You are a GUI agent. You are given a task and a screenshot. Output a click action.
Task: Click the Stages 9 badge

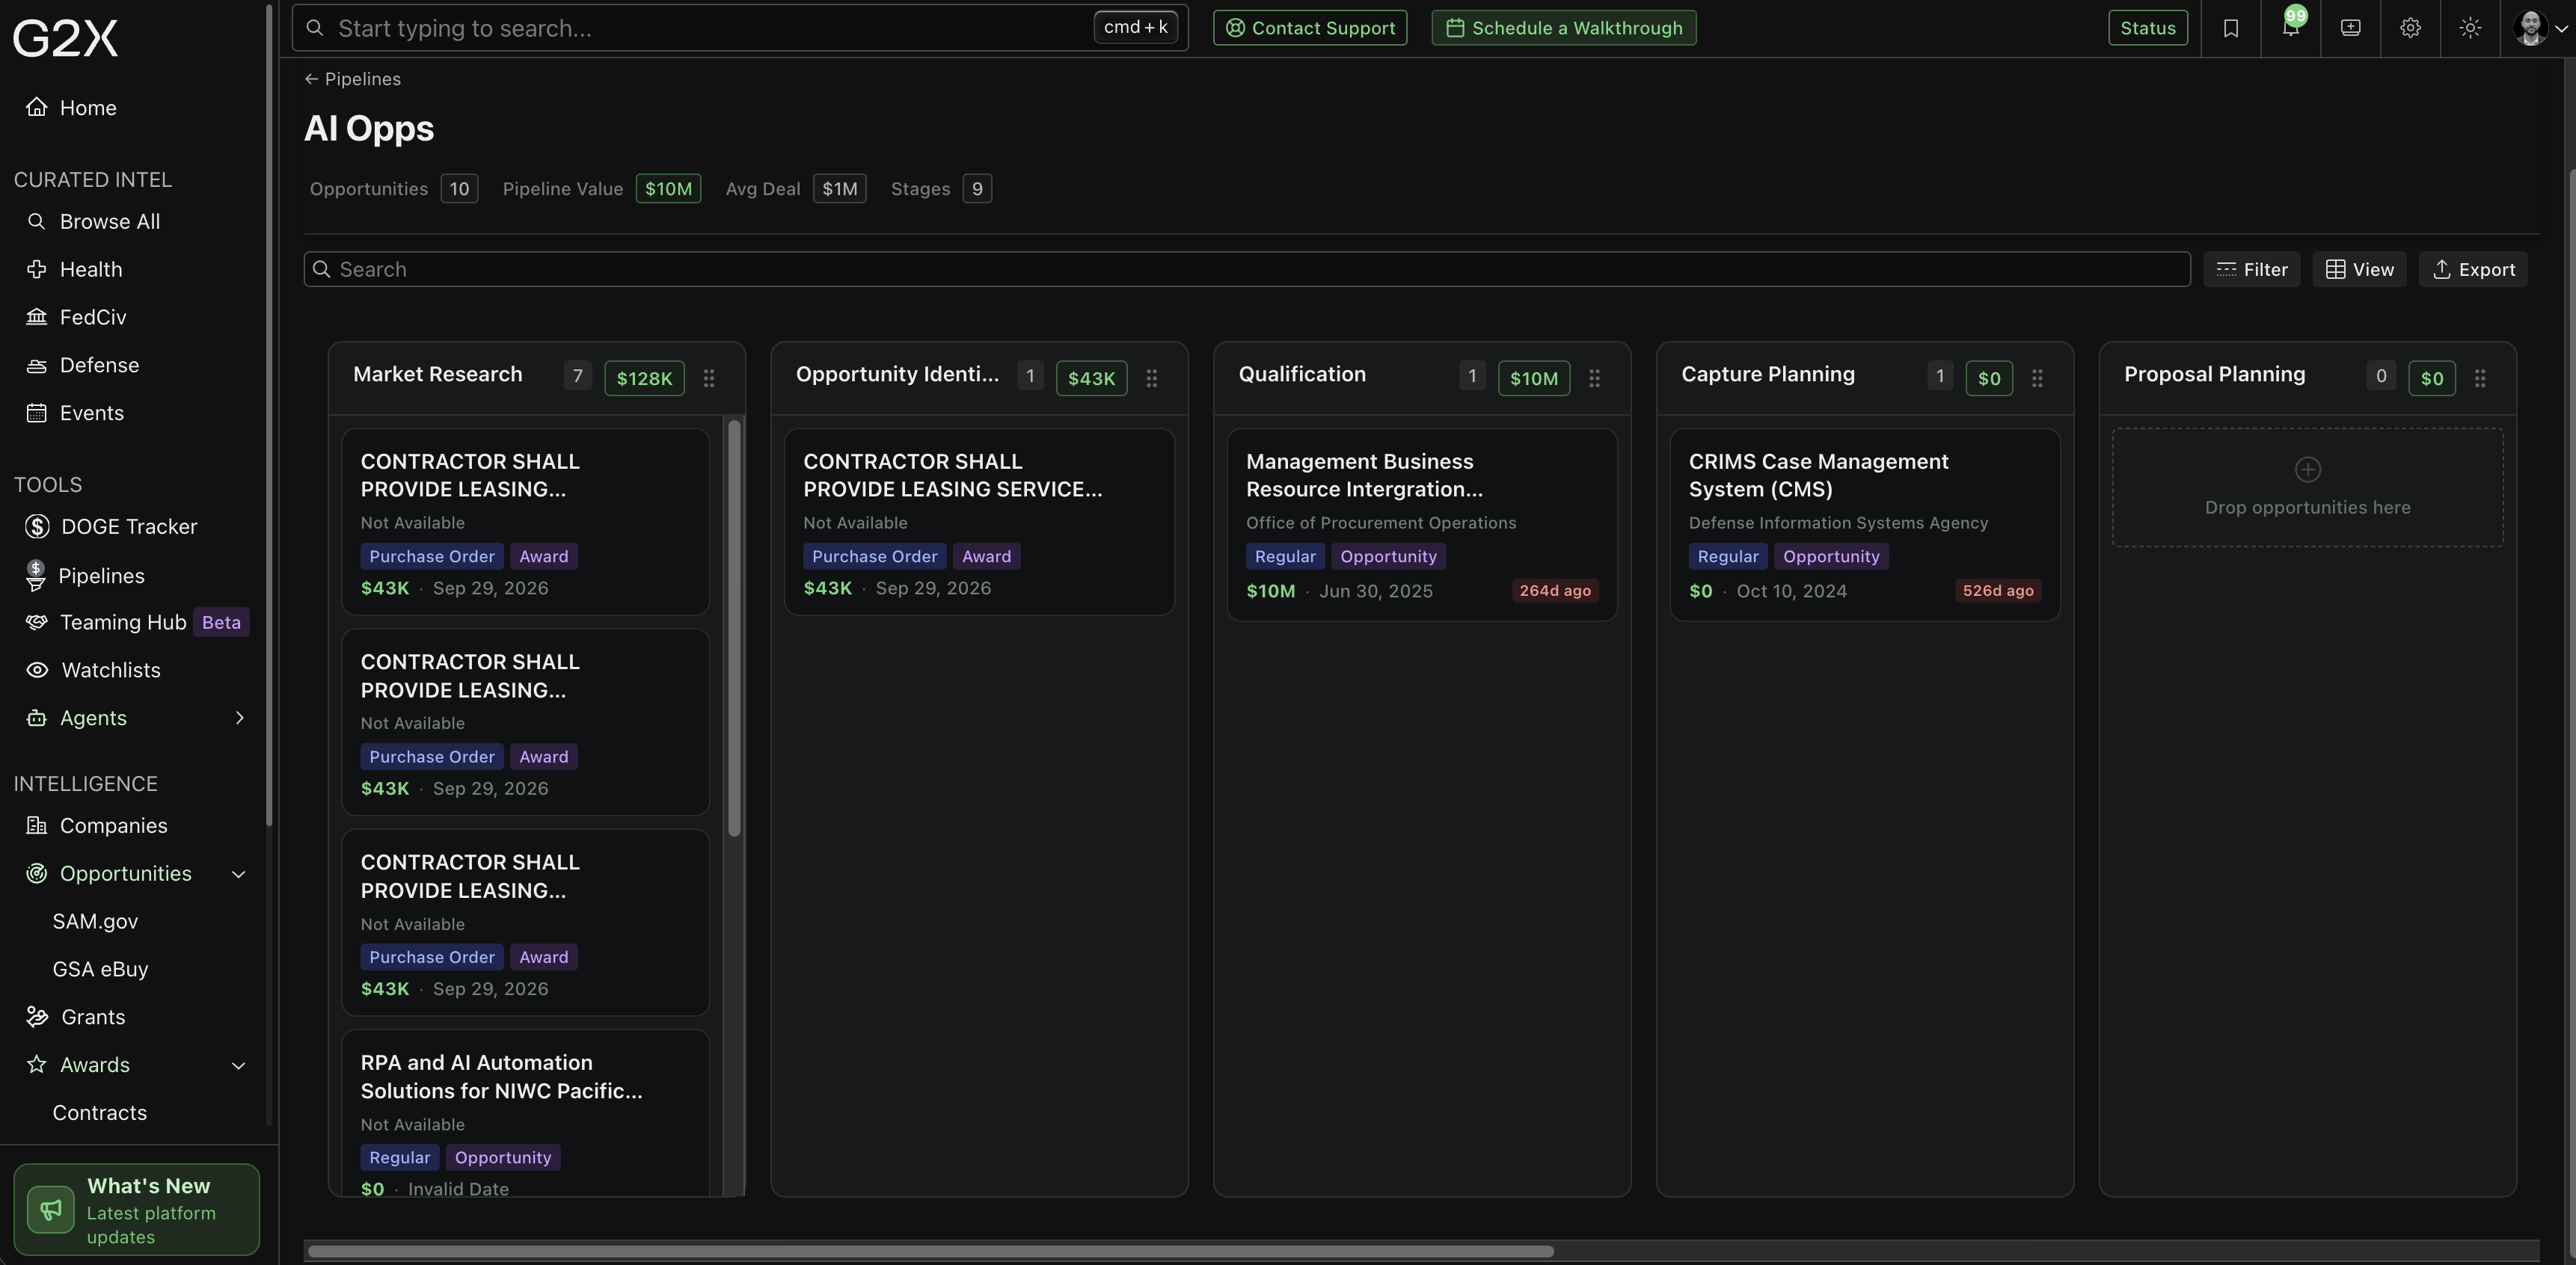[977, 189]
